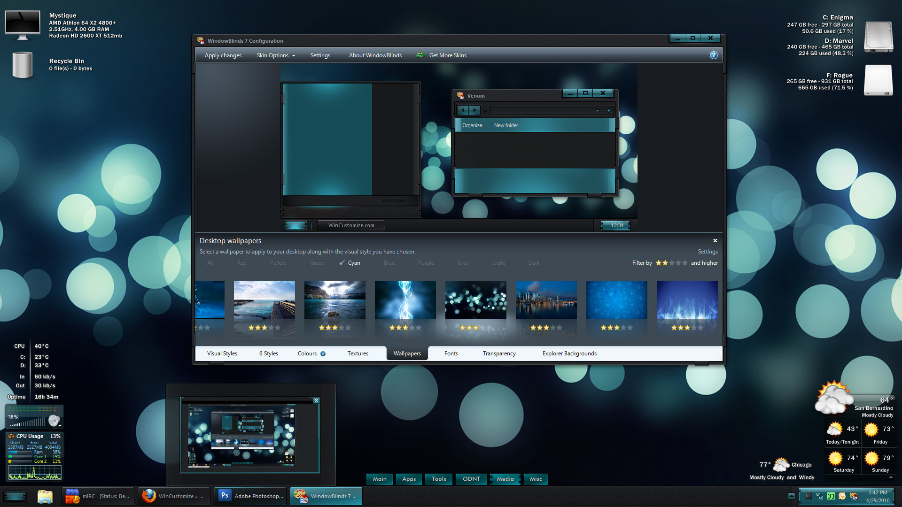Viewport: 902px width, 507px height.
Task: Click the WindowBlinds palette tray icon
Action: tap(854, 496)
